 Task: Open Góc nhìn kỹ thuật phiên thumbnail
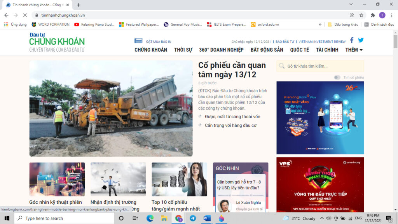(57, 179)
